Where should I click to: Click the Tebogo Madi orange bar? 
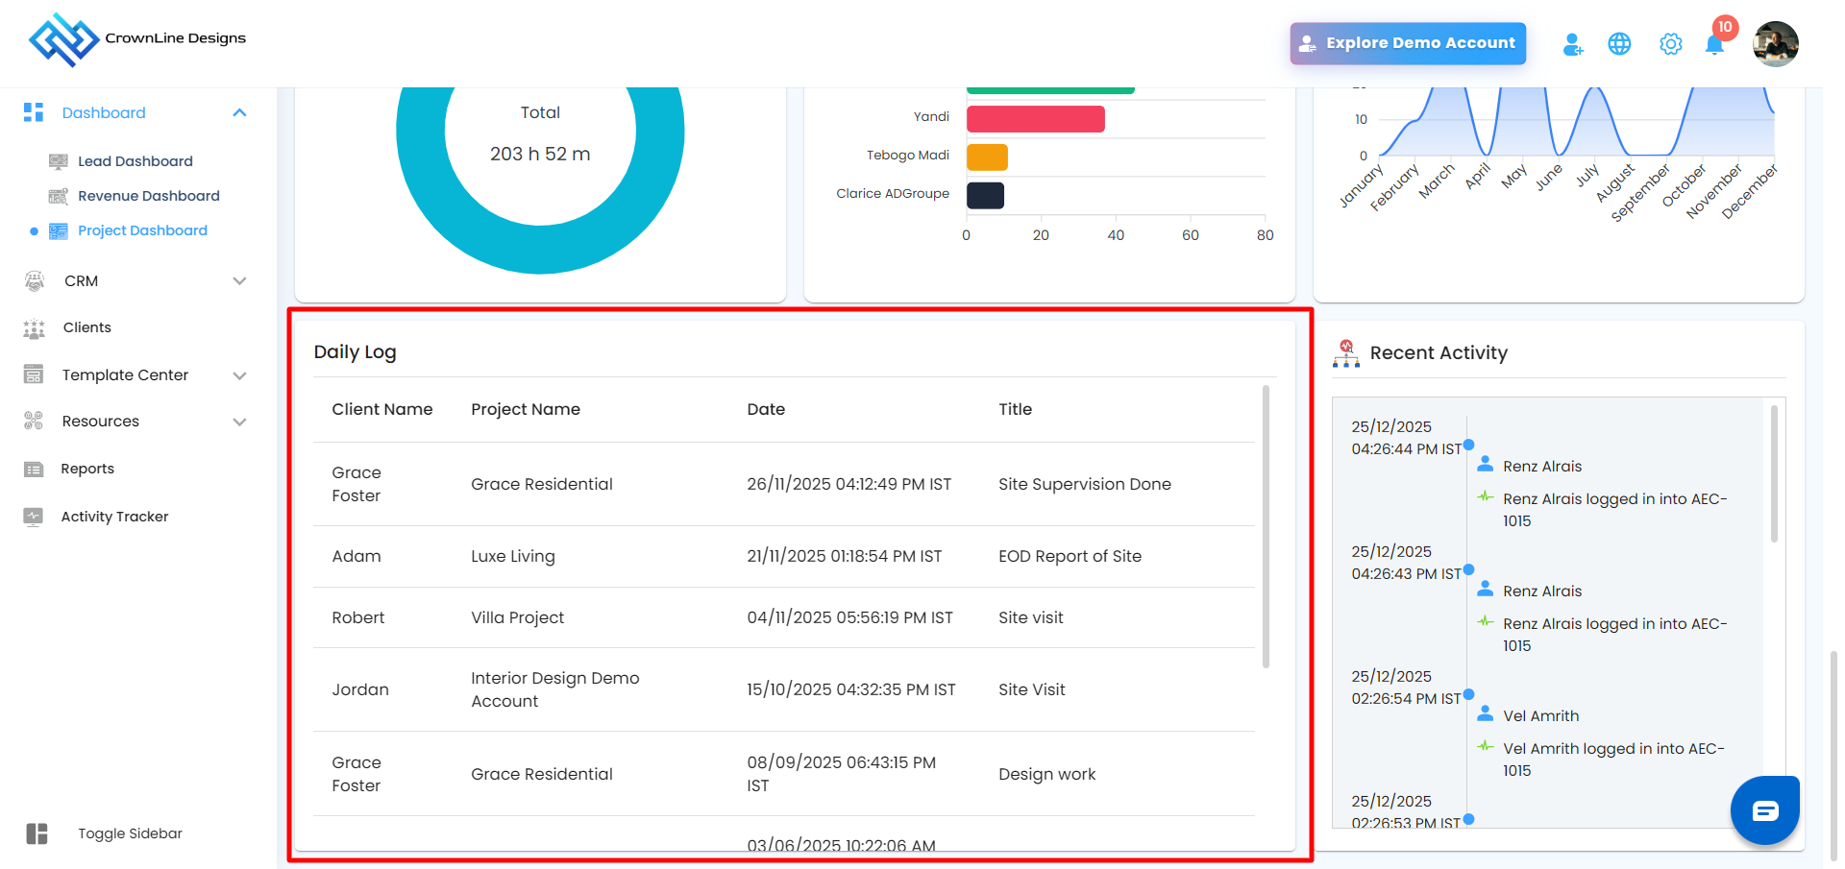[987, 157]
